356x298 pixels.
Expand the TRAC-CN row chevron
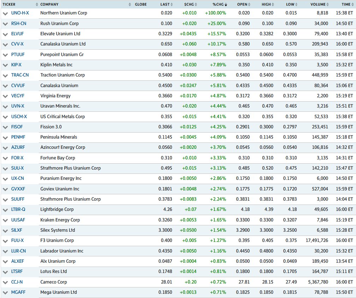tap(5, 76)
